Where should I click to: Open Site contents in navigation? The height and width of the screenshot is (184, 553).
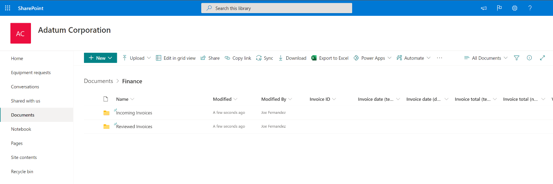pyautogui.click(x=24, y=157)
